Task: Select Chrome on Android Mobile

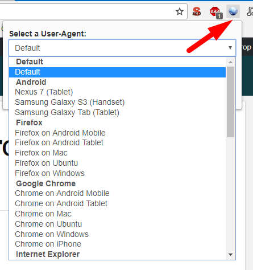Action: click(117, 194)
